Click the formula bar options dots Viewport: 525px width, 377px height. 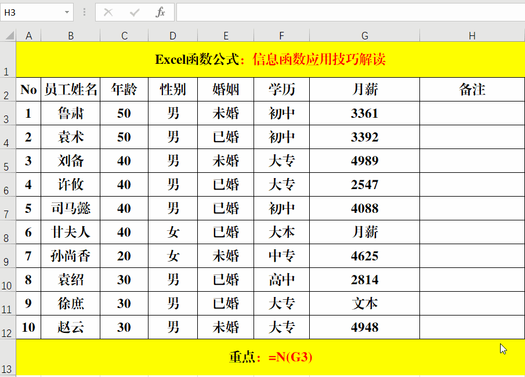(84, 12)
